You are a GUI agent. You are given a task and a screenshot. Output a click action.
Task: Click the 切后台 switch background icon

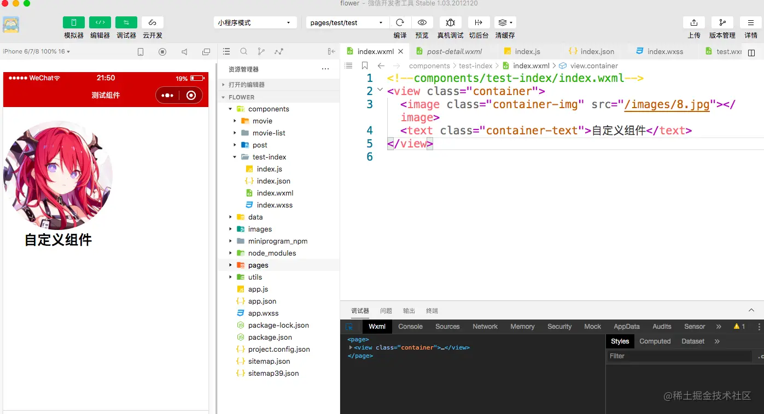click(x=479, y=22)
